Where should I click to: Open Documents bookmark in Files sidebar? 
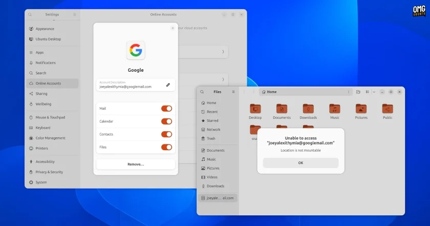pyautogui.click(x=218, y=151)
